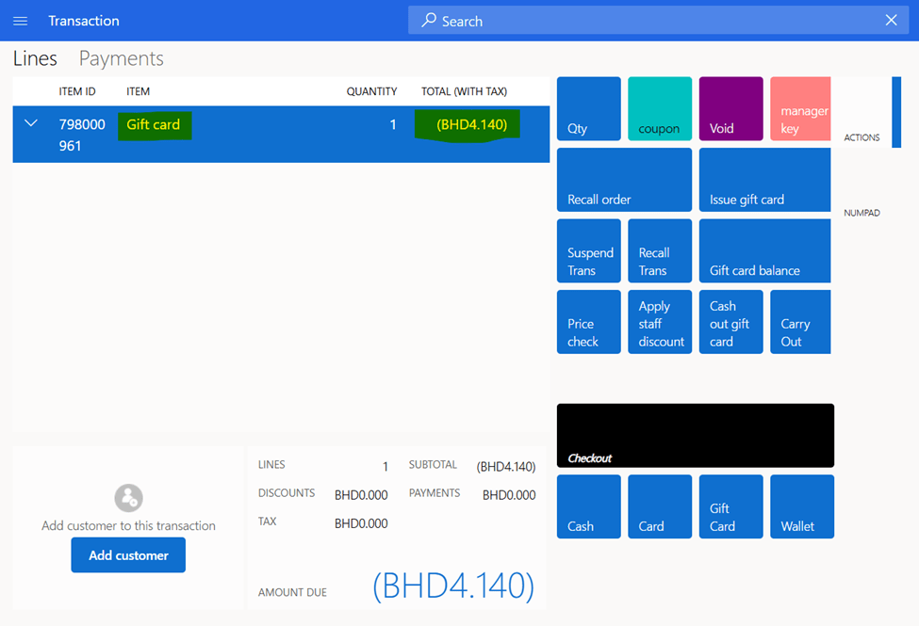Open the Numpad side panel
Viewport: 919px width, 626px height.
pos(862,213)
